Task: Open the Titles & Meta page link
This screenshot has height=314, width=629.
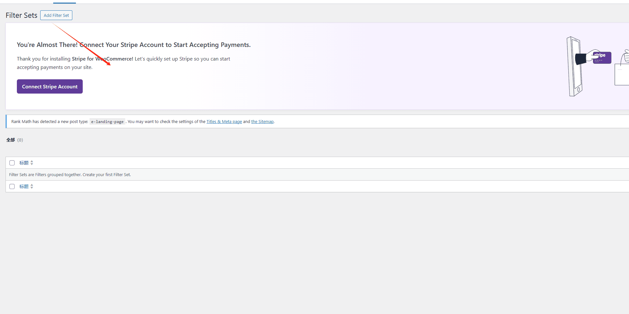Action: (x=224, y=122)
